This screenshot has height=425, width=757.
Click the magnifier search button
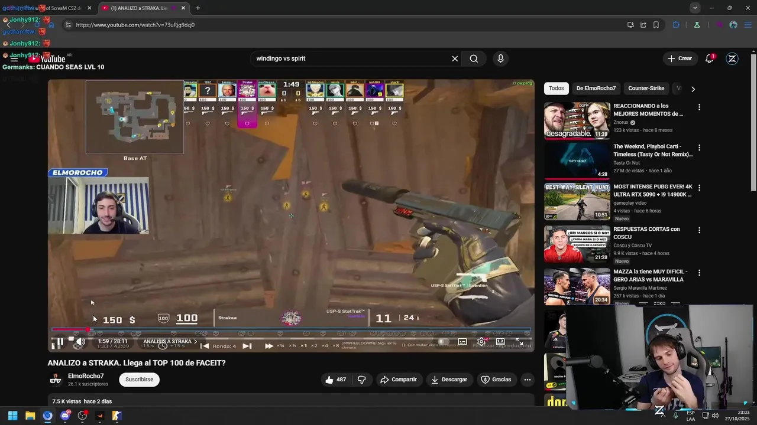tap(474, 58)
